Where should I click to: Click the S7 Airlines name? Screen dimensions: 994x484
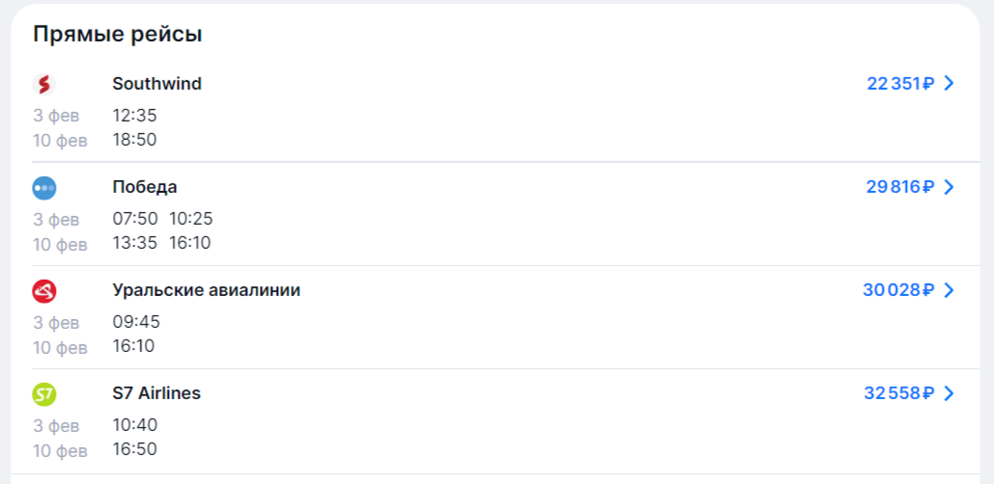pos(156,393)
